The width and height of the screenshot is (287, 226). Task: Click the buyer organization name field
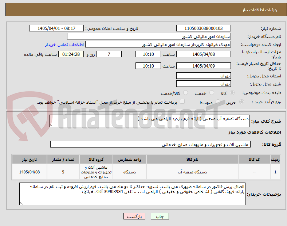[x=149, y=36]
